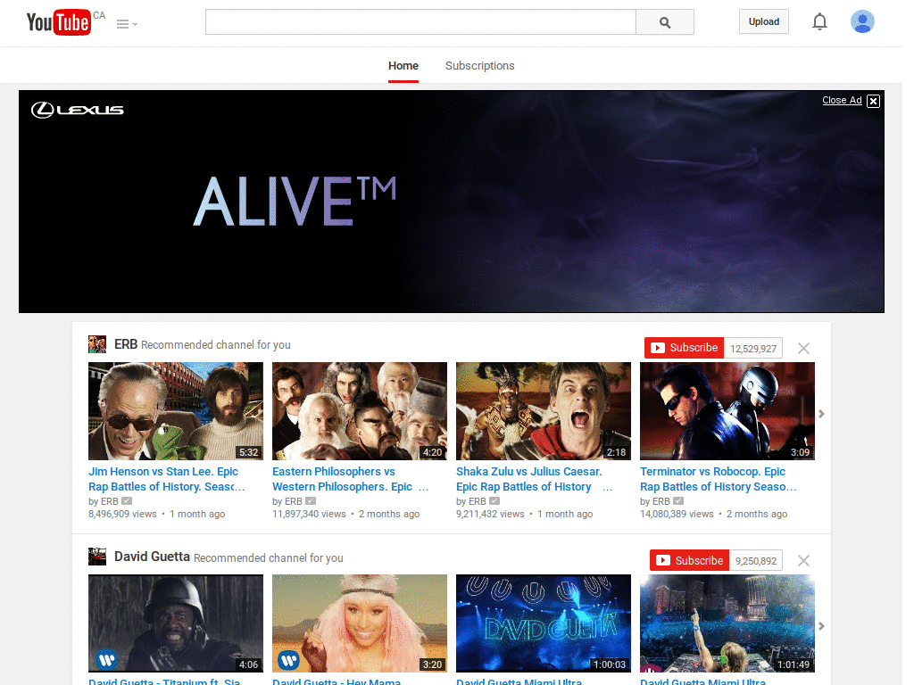Show next videos in ERB row

click(x=821, y=414)
